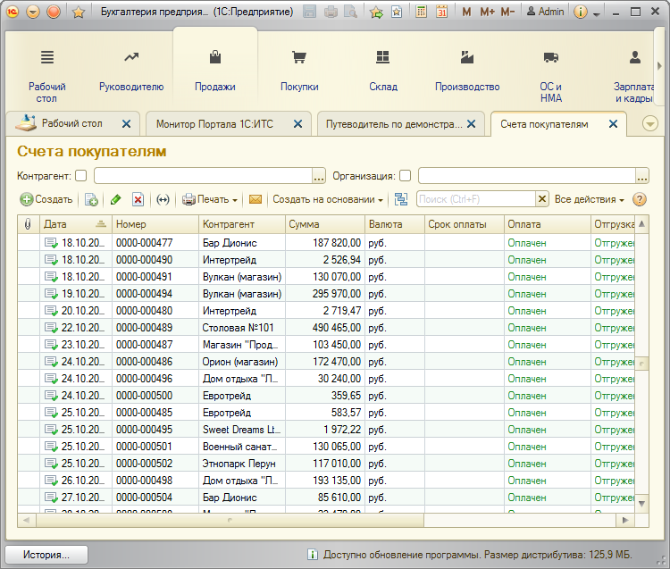Open the calculator icon
Viewport: 670px width, 569px height.
click(x=422, y=12)
